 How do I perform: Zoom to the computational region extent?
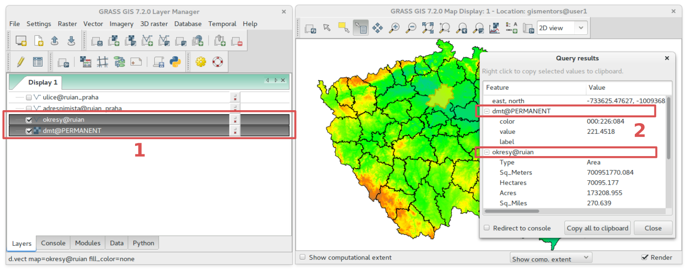point(444,28)
